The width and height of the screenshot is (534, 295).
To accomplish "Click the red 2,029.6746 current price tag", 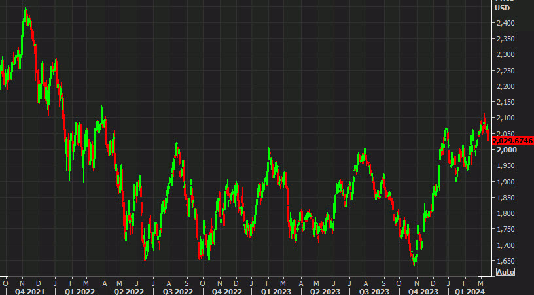I will pyautogui.click(x=513, y=140).
